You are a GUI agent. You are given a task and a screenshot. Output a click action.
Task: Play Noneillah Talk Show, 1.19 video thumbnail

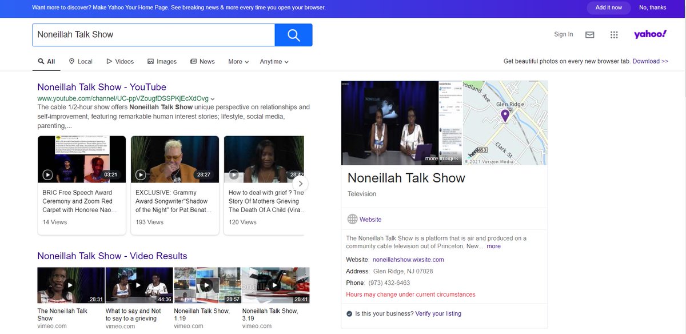pos(208,285)
